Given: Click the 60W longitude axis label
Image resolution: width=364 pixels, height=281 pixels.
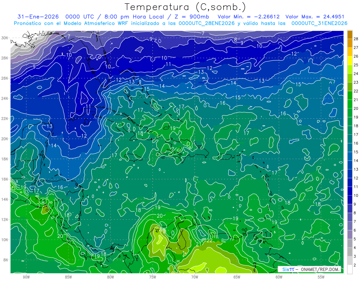Looking at the screenshot, I should (279, 277).
